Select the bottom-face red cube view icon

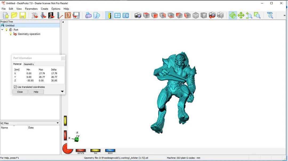[171, 15]
